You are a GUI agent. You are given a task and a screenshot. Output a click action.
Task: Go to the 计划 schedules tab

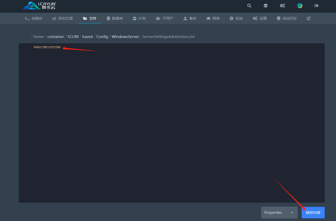click(x=139, y=18)
